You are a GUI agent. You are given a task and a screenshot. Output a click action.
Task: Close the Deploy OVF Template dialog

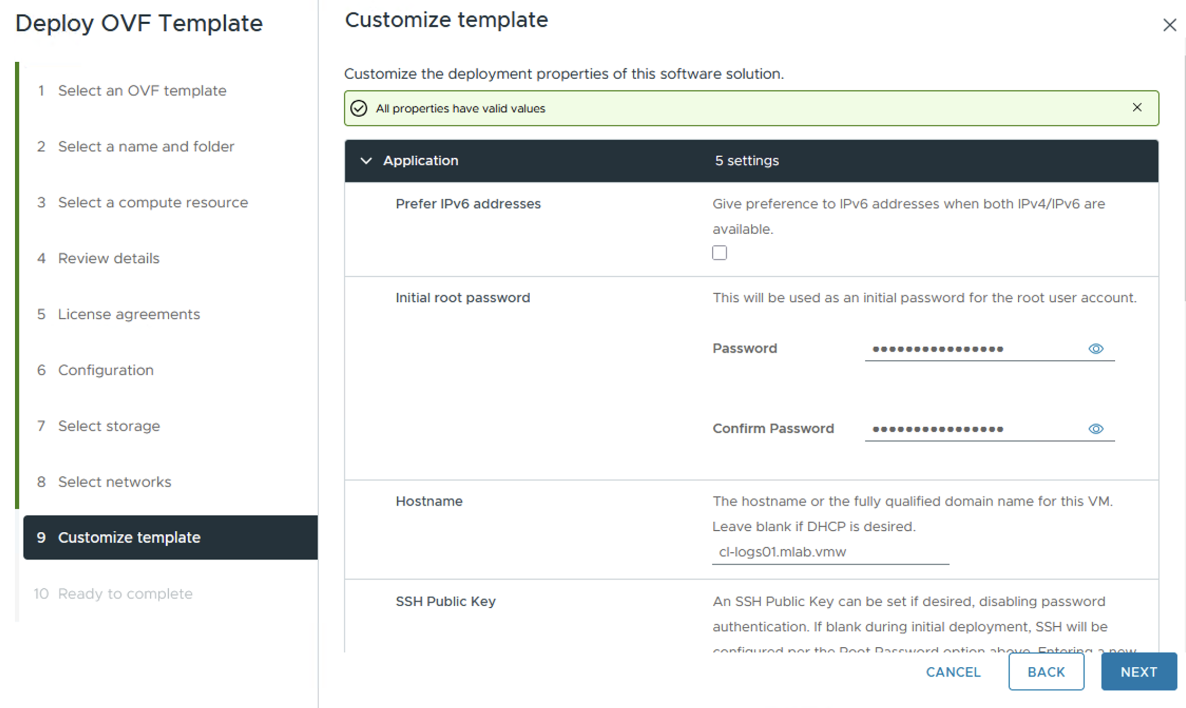pos(1169,25)
